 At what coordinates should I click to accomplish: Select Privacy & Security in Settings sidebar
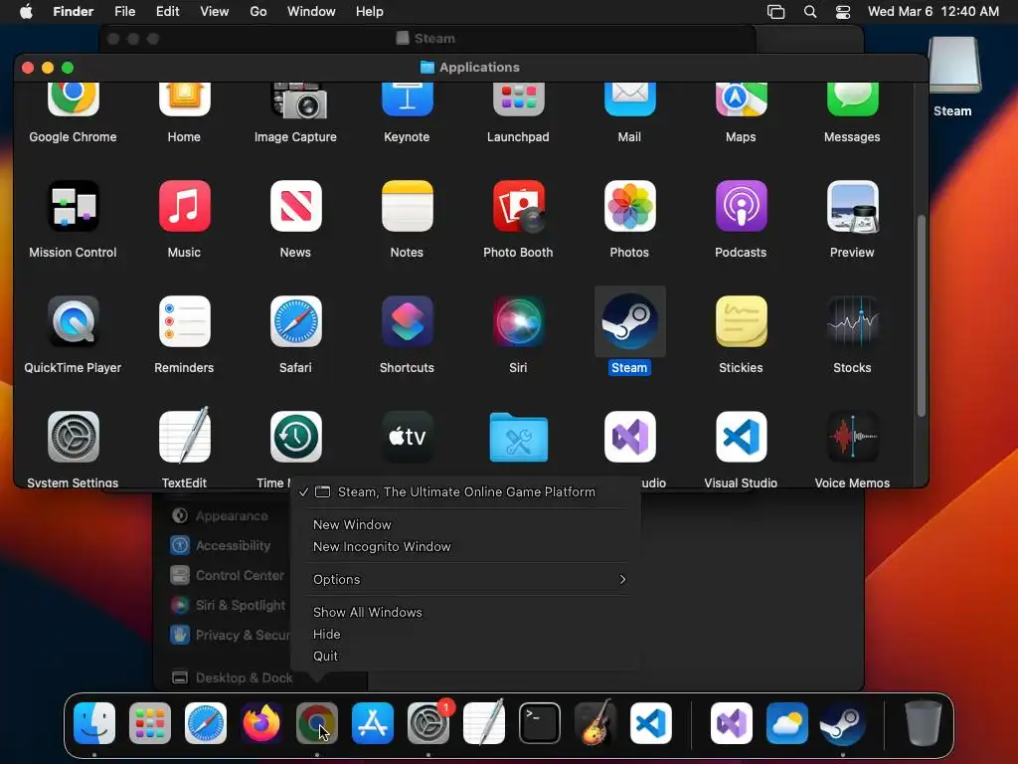[x=229, y=636]
